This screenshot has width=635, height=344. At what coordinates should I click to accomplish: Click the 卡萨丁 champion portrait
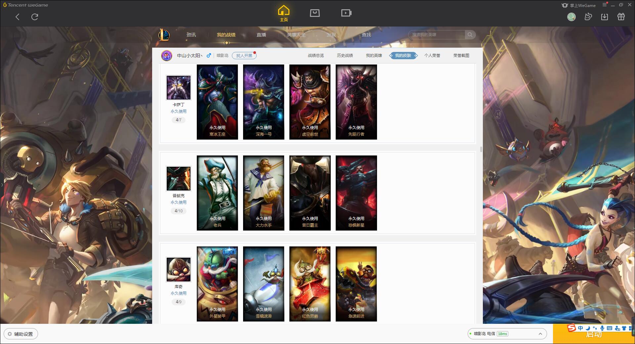tap(179, 88)
